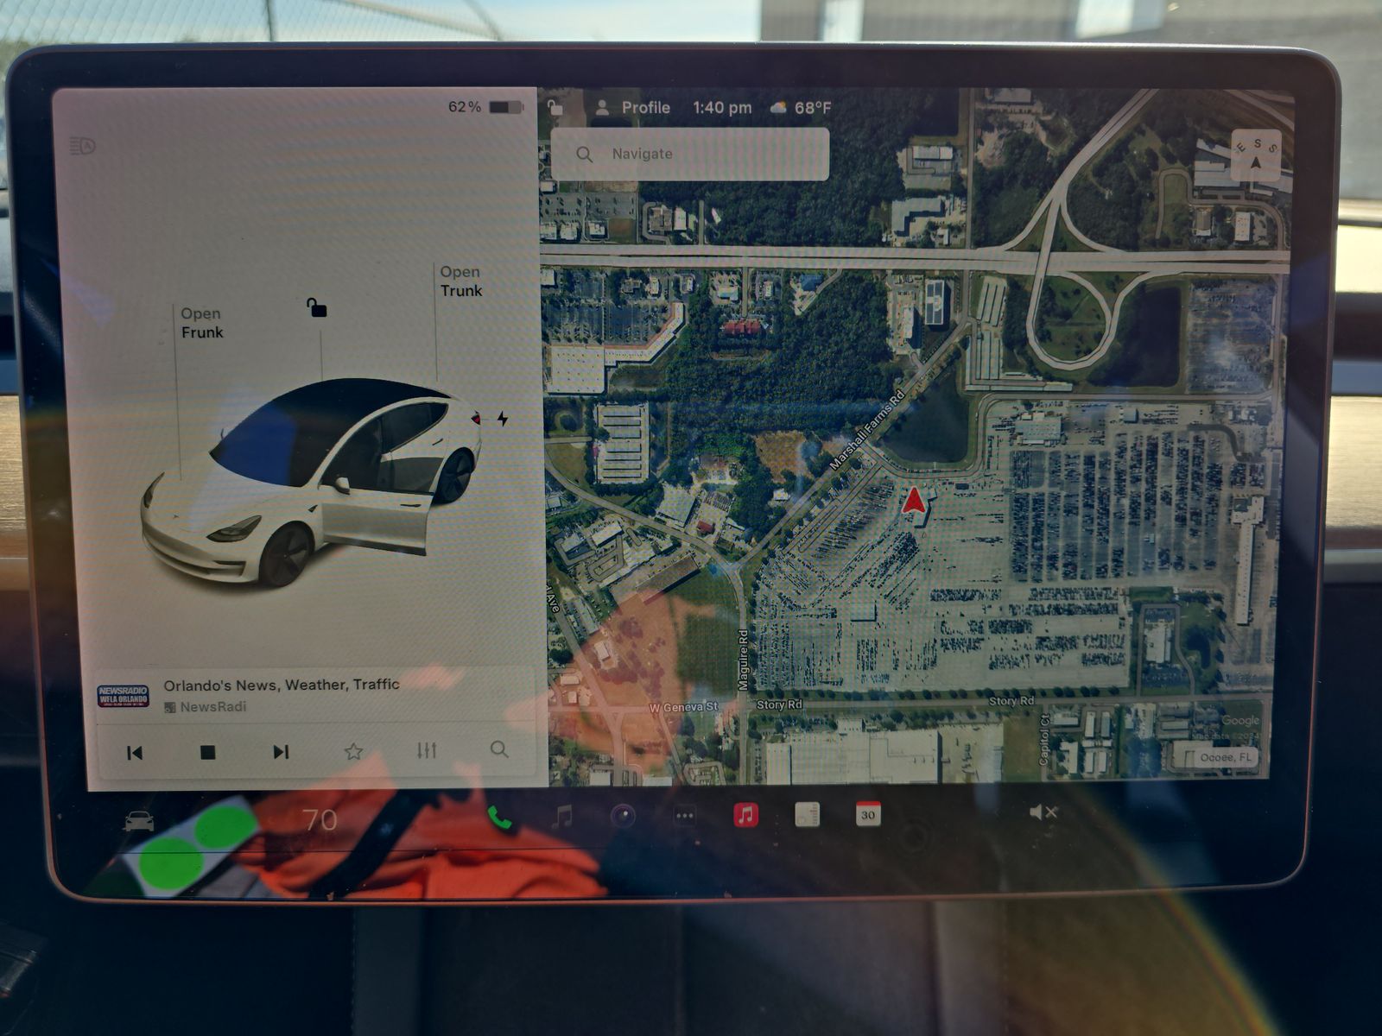Open the gray music note media app
The height and width of the screenshot is (1036, 1382).
(x=561, y=816)
